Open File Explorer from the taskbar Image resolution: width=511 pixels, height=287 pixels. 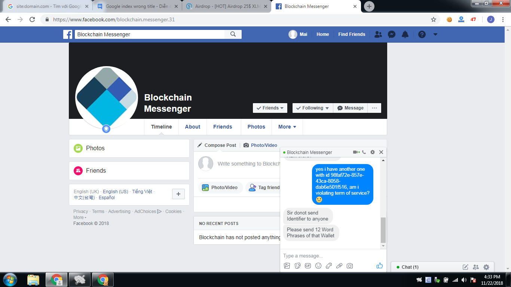click(33, 280)
